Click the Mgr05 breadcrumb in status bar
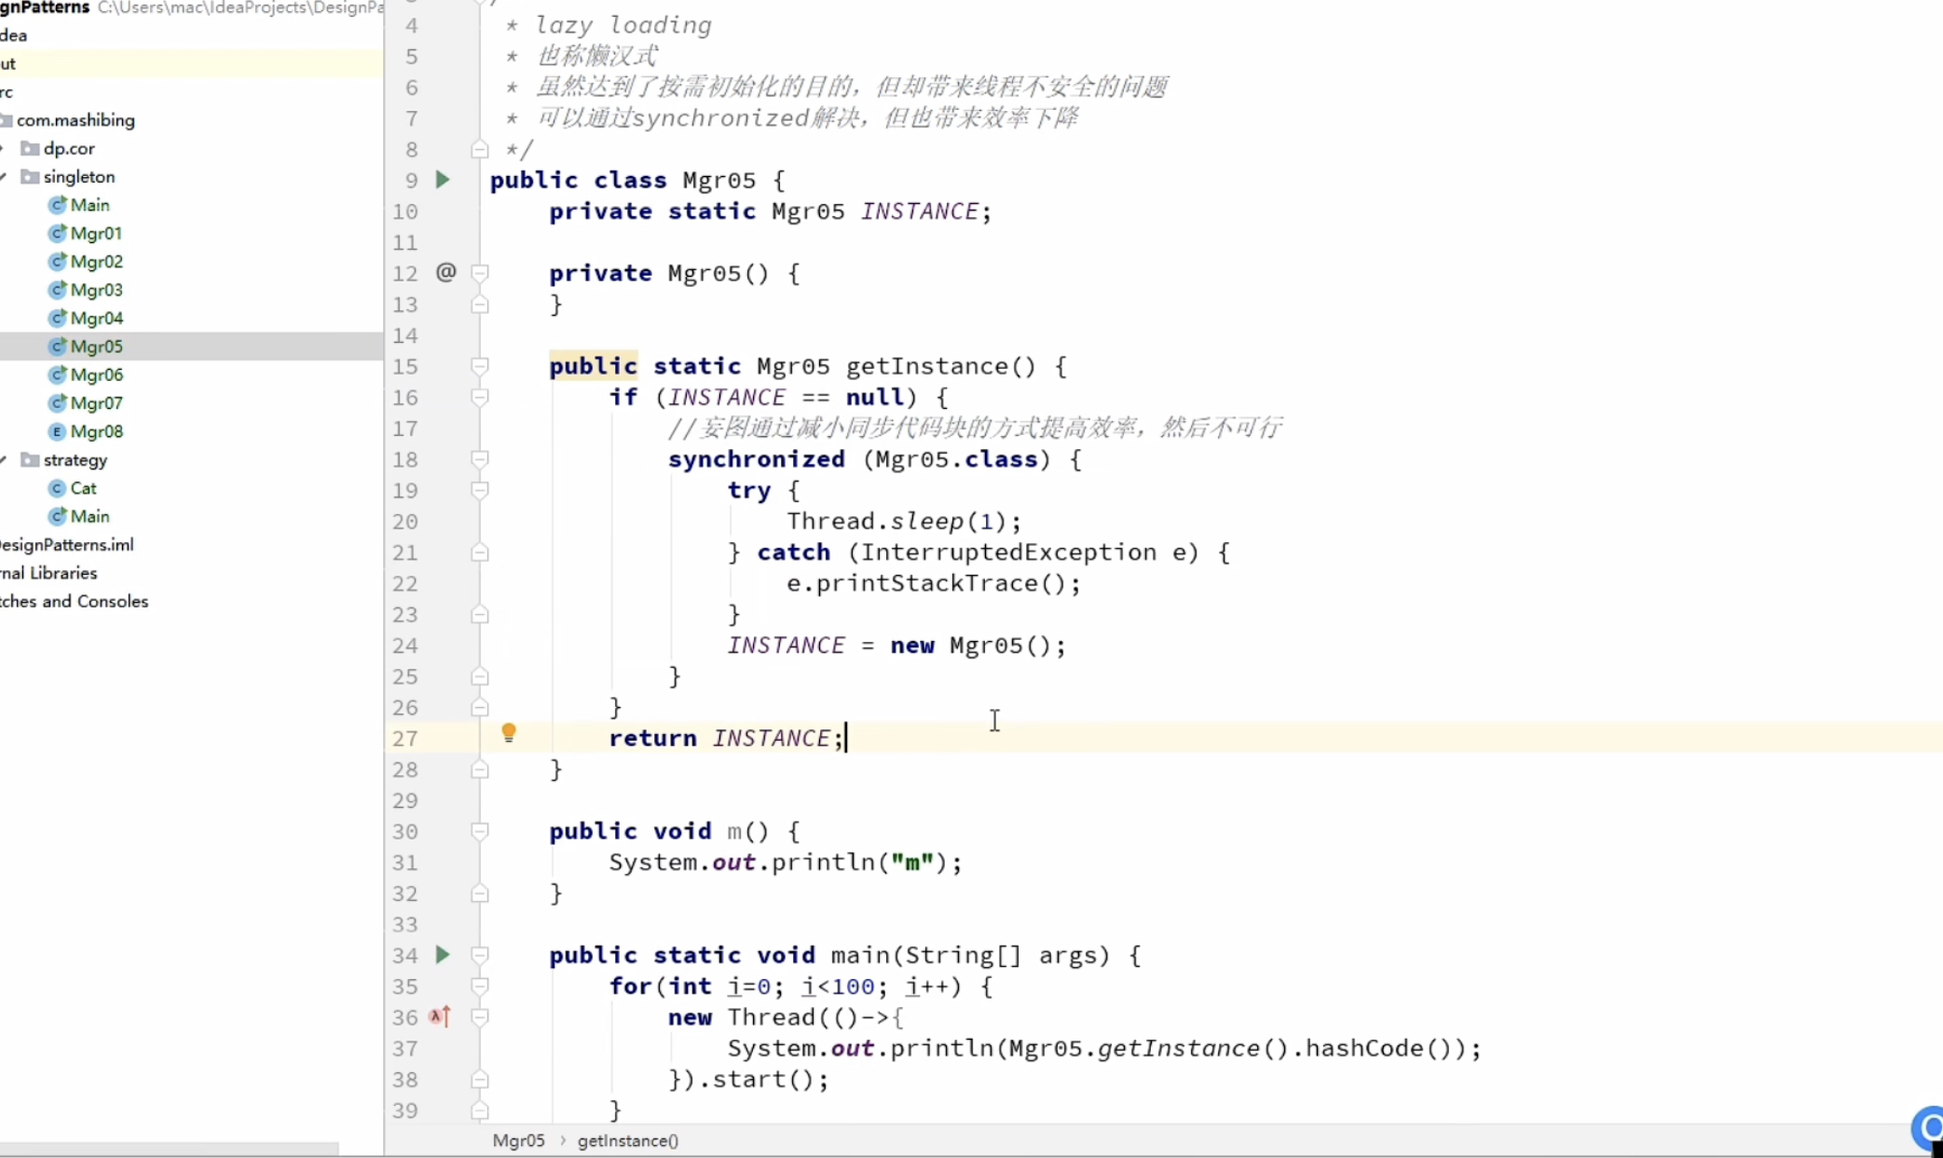The image size is (1943, 1158). tap(517, 1138)
